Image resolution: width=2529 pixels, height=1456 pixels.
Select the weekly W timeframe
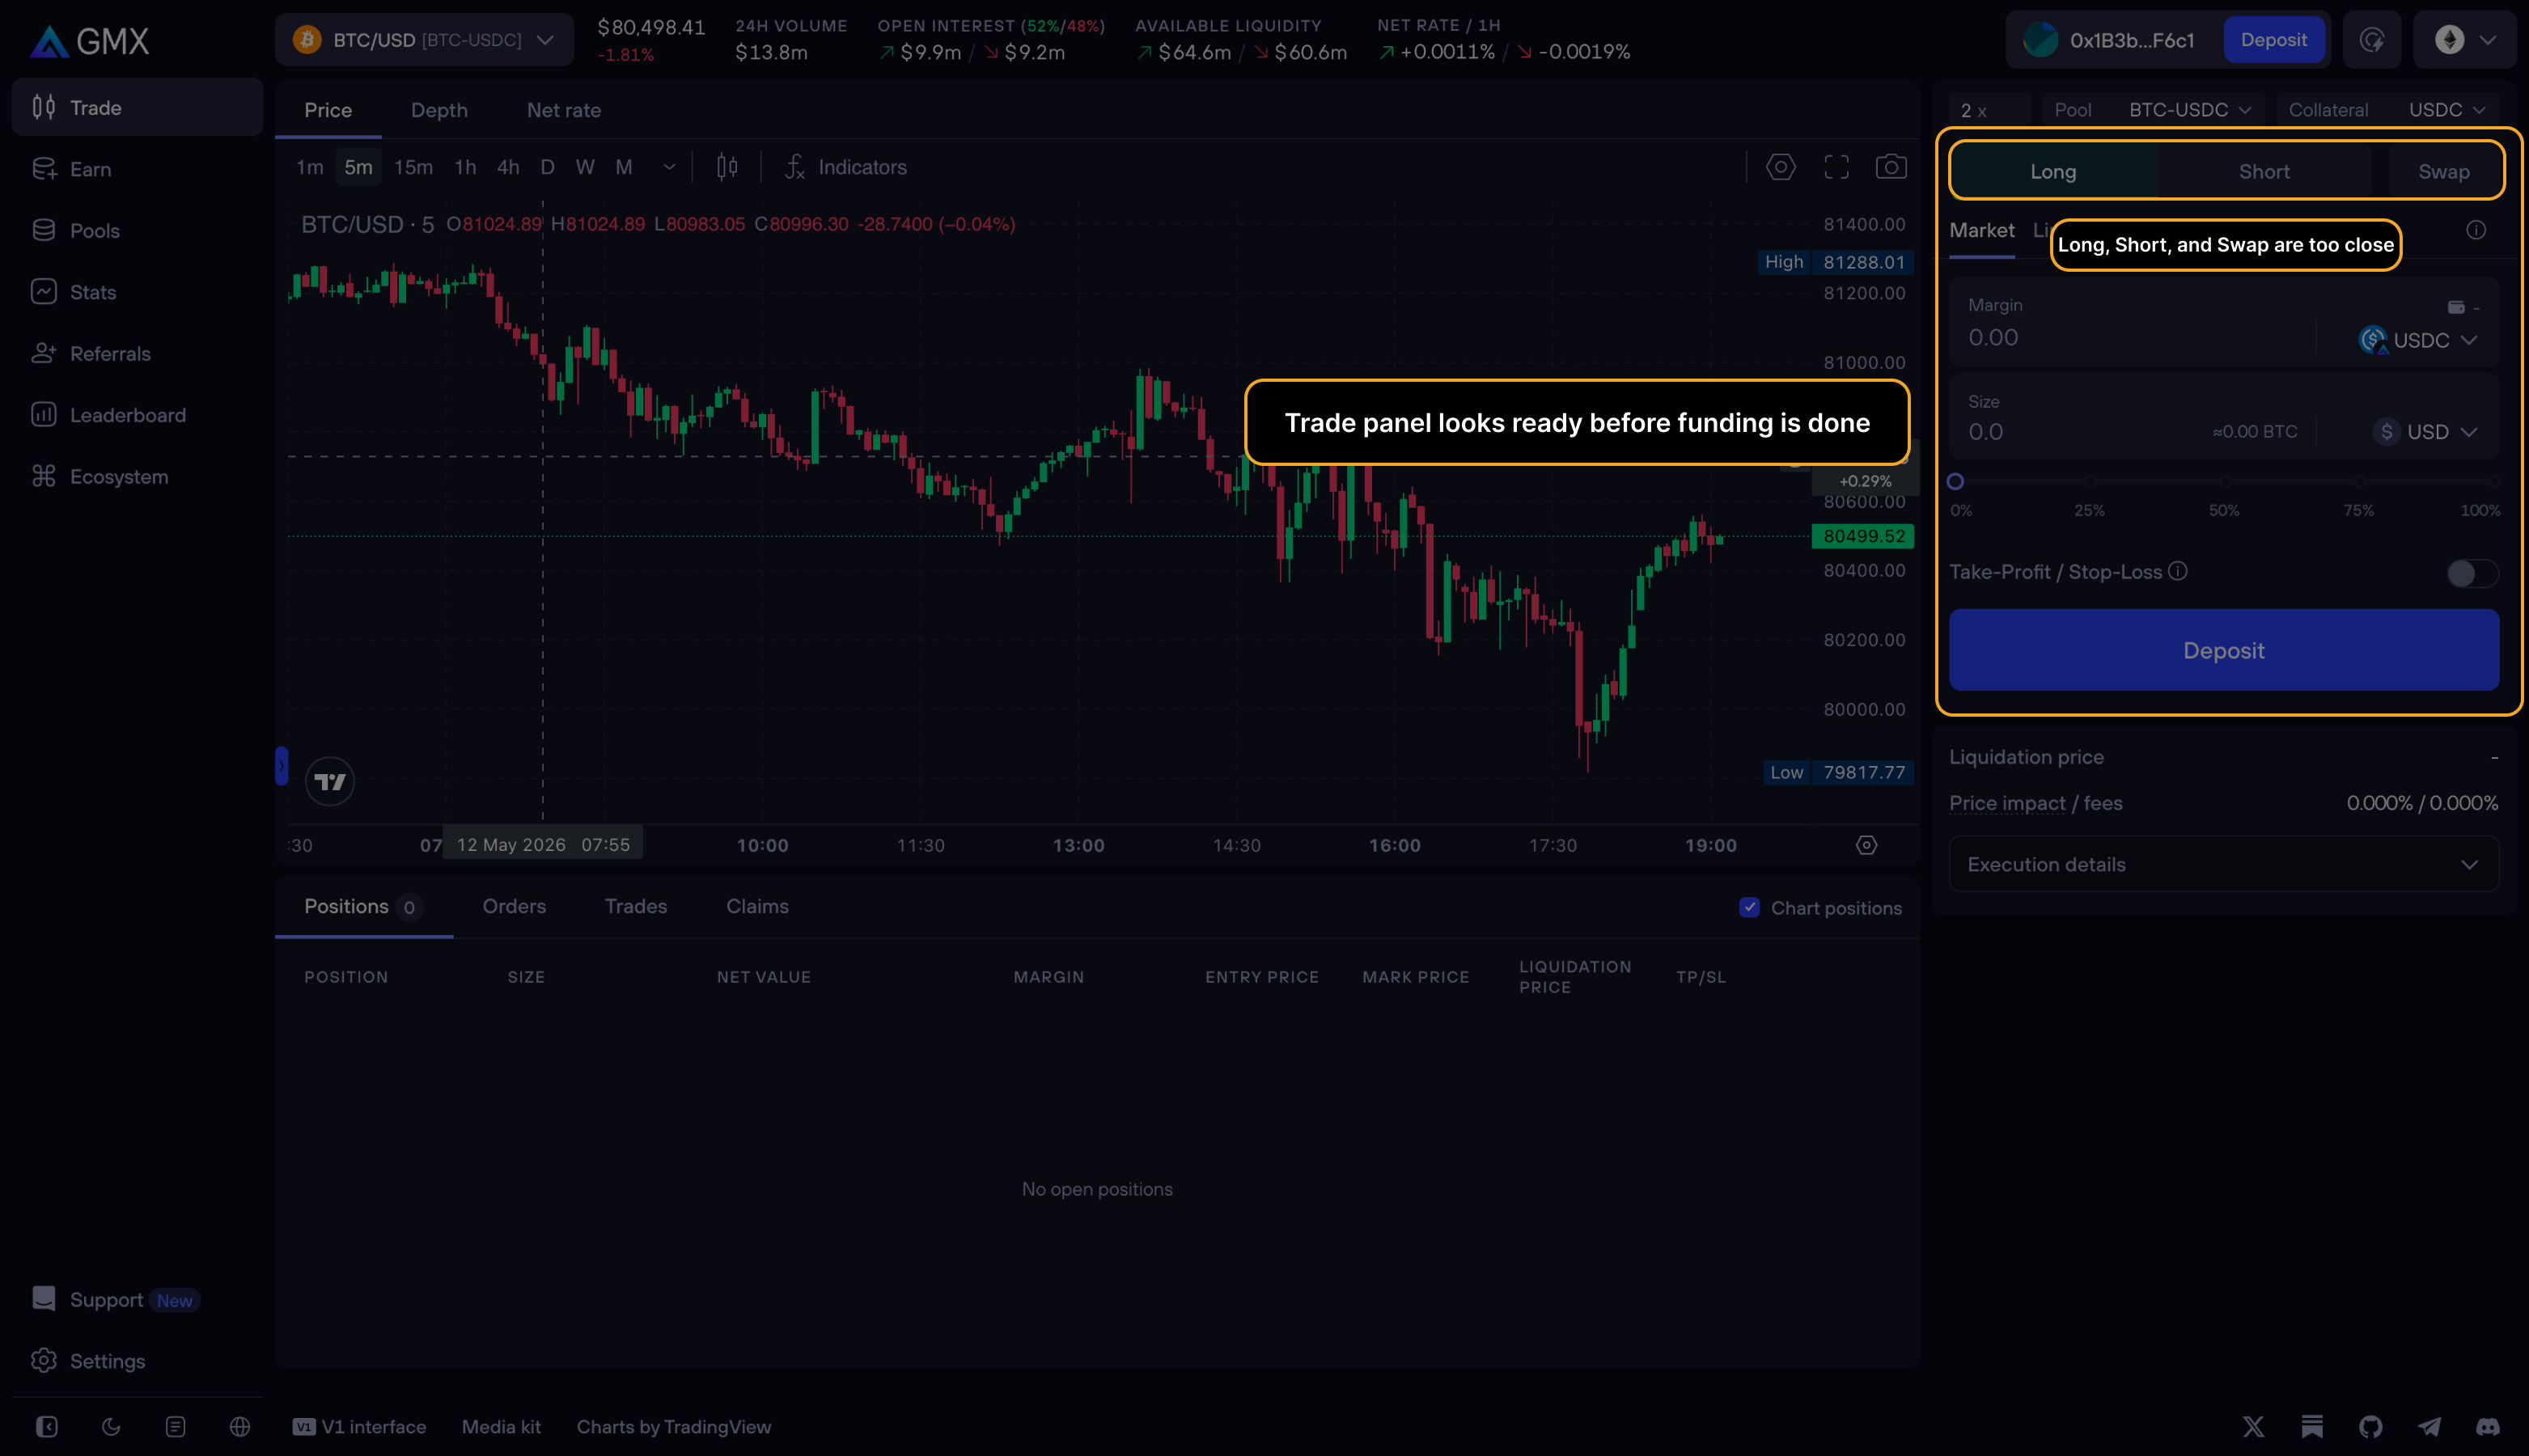[585, 167]
